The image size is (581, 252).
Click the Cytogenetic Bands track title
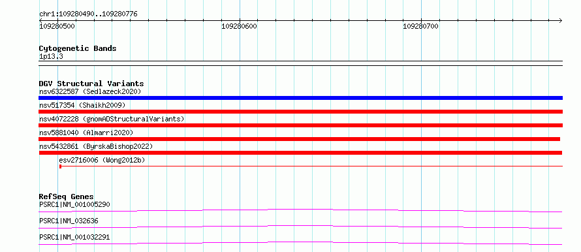click(78, 48)
